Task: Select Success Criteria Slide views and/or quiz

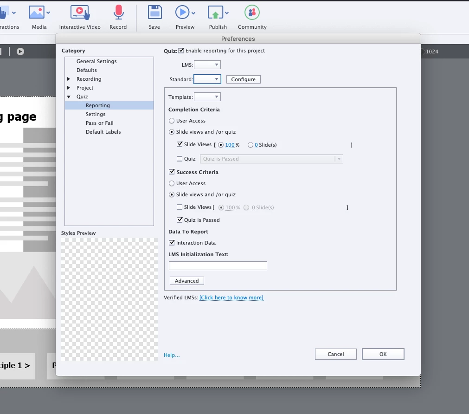Action: click(x=172, y=194)
